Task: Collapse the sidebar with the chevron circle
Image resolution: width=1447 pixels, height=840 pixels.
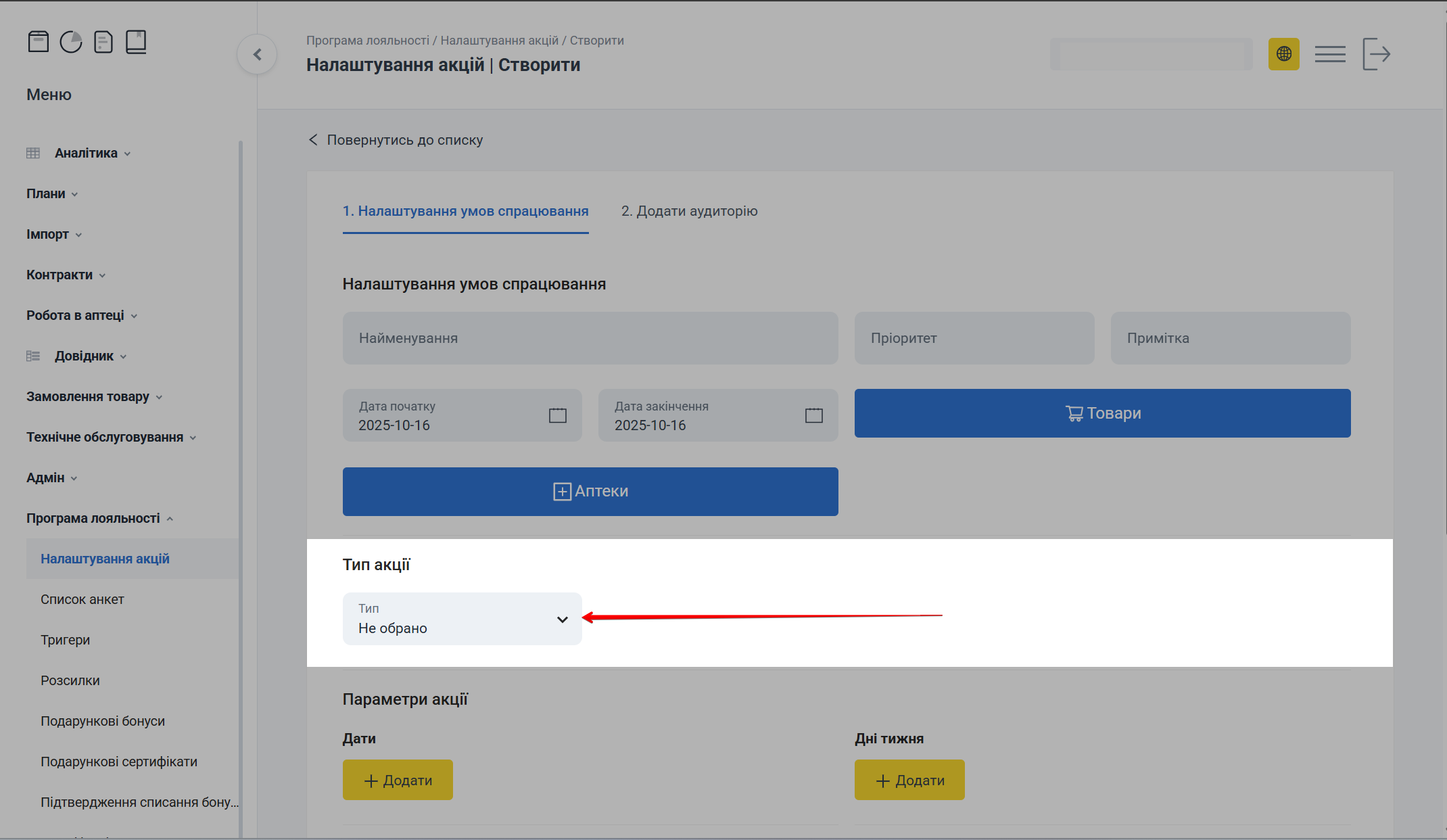Action: point(257,54)
